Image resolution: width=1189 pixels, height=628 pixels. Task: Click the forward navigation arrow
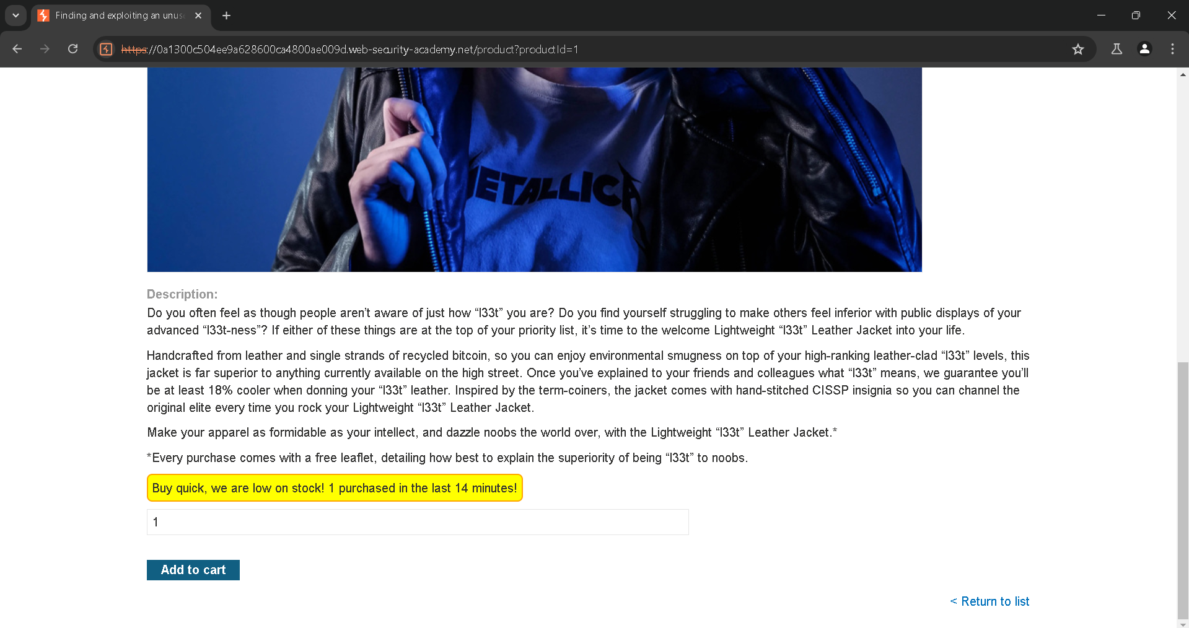tap(45, 49)
